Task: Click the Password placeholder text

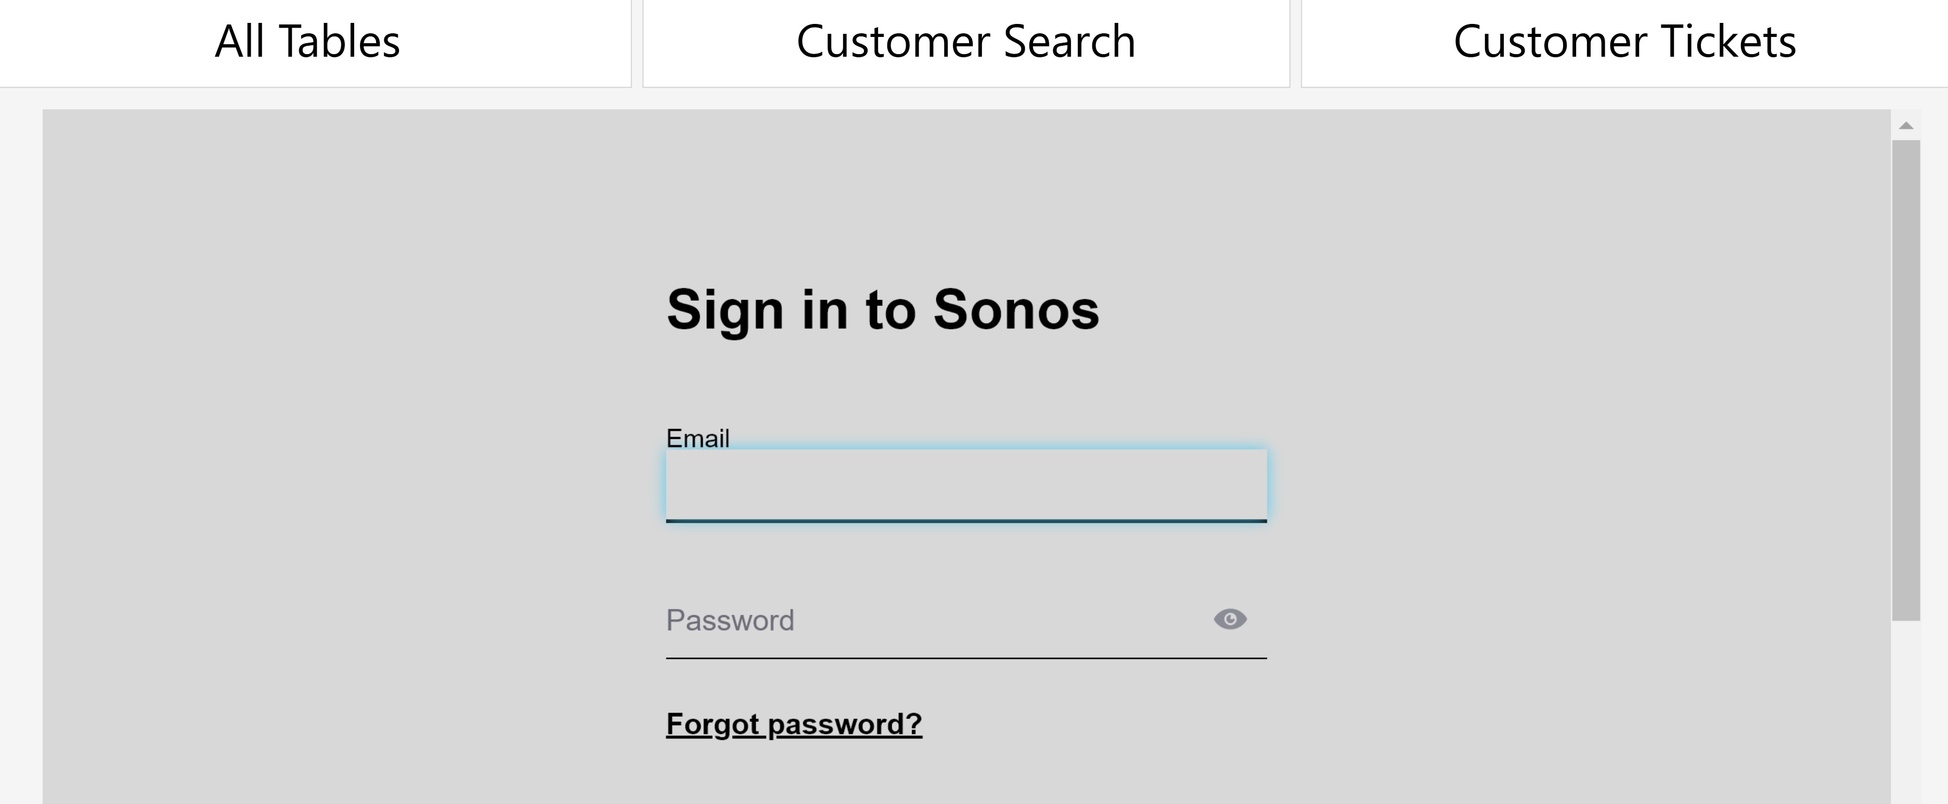Action: 730,620
